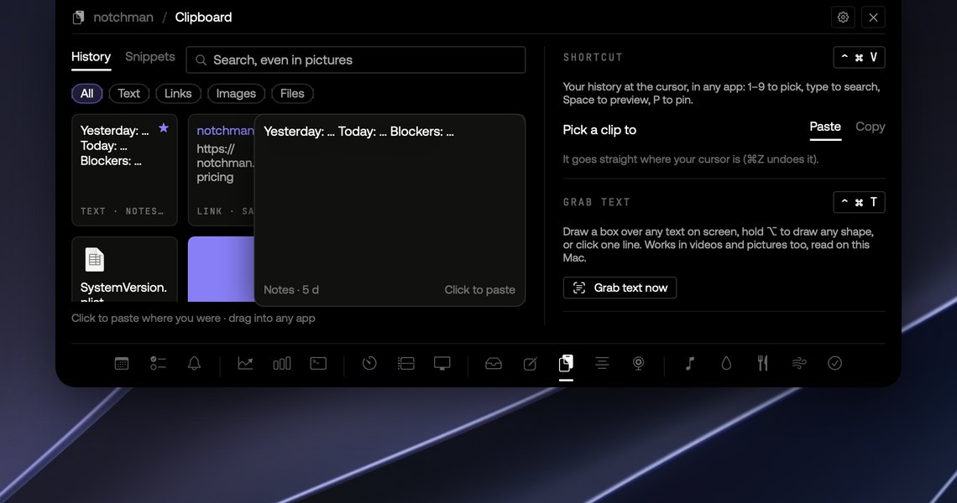Select the purple image clip thumbnail
This screenshot has width=957, height=503.
tap(221, 269)
